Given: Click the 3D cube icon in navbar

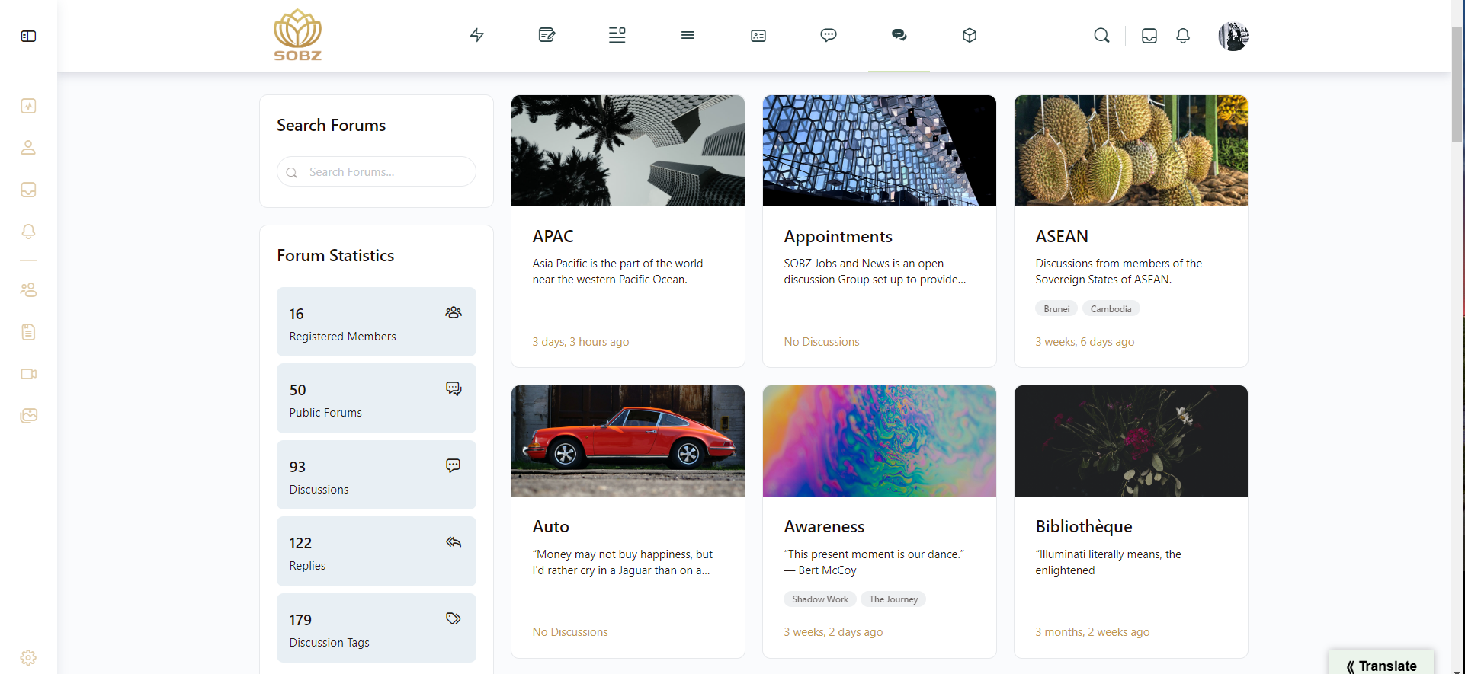Looking at the screenshot, I should [x=969, y=35].
